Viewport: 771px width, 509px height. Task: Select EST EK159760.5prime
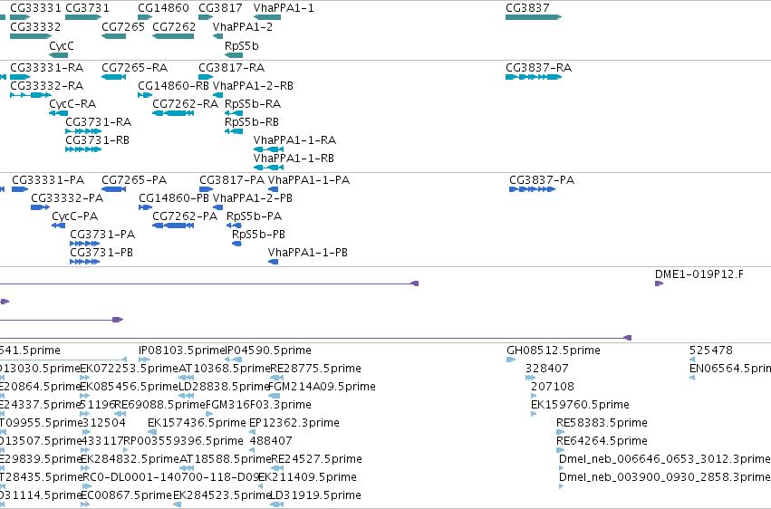[x=534, y=414]
